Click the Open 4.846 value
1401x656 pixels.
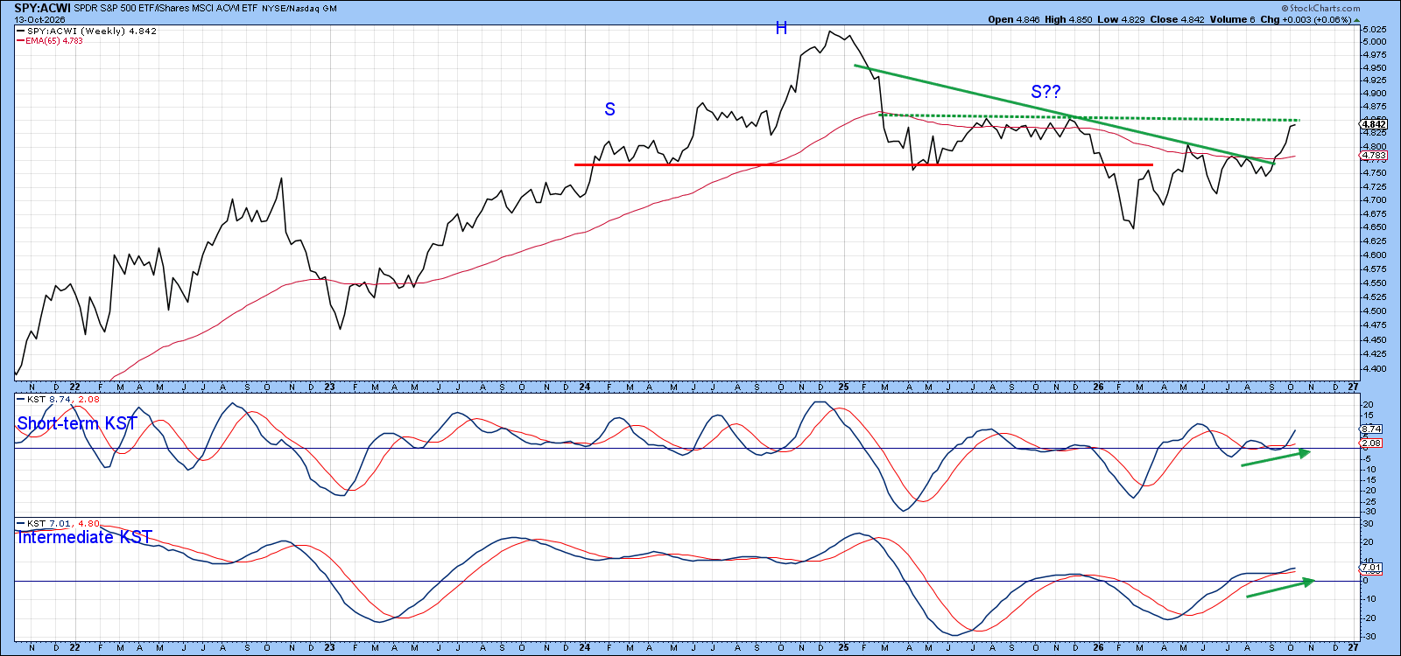(x=1014, y=19)
